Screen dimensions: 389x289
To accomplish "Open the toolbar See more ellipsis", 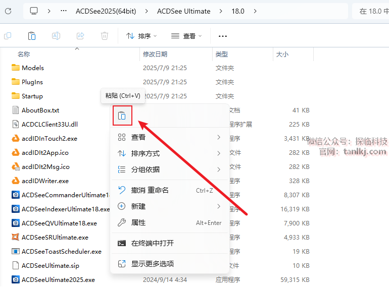I will (x=222, y=36).
